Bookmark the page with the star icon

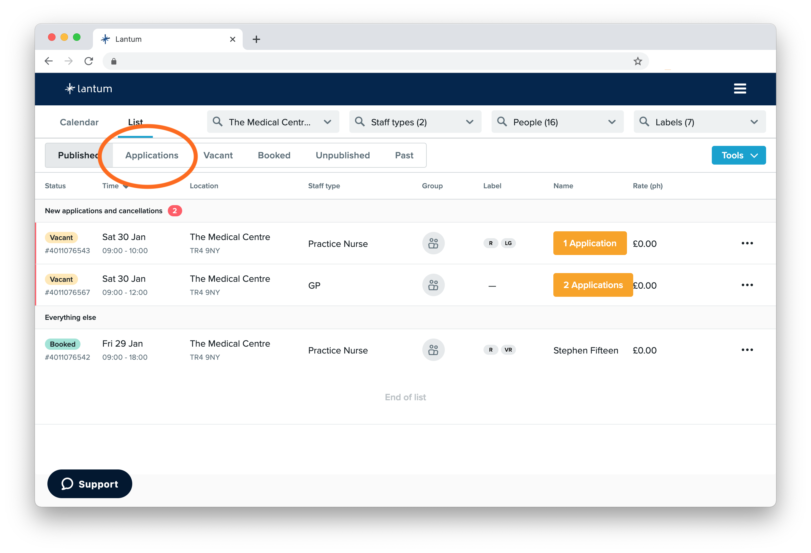click(638, 61)
